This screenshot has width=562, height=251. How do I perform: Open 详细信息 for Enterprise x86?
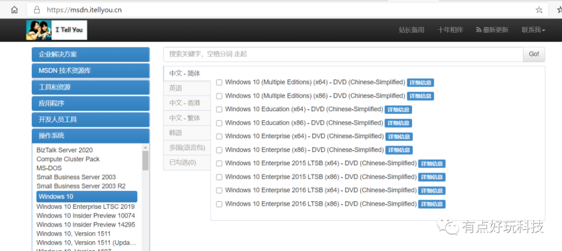pos(399,150)
